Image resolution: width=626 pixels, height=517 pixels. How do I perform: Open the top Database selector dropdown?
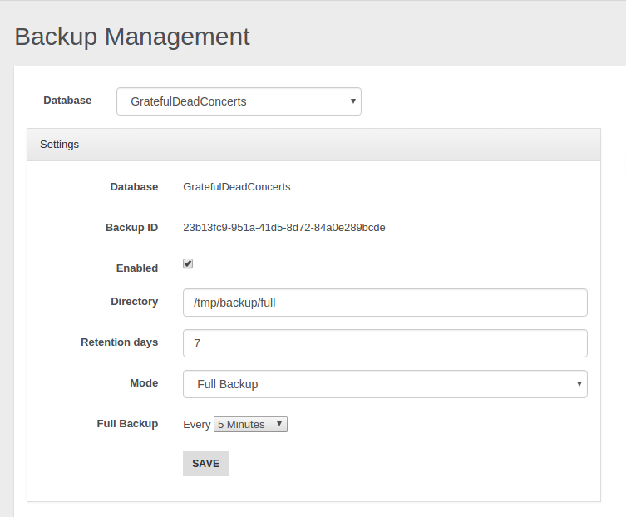239,101
